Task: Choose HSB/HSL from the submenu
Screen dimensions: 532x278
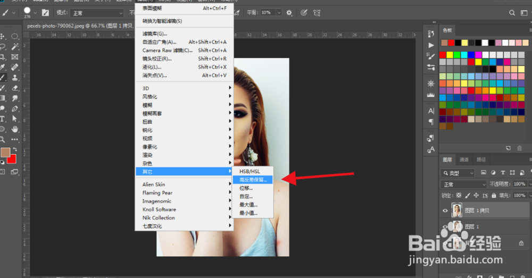Action: (x=253, y=171)
